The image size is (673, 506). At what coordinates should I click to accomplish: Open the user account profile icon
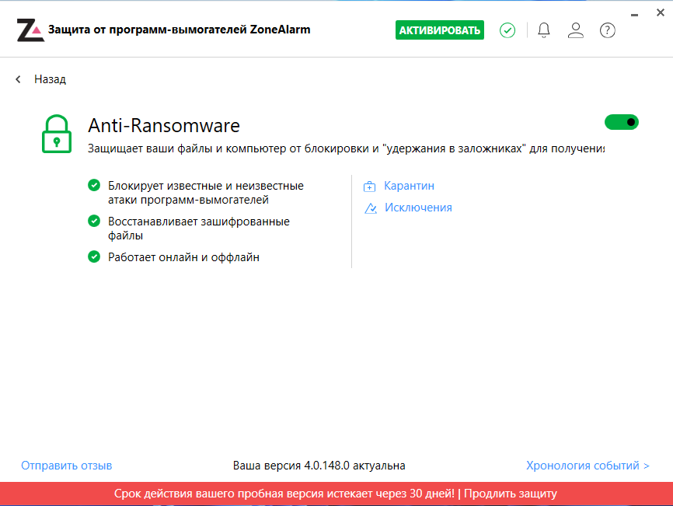click(x=576, y=30)
